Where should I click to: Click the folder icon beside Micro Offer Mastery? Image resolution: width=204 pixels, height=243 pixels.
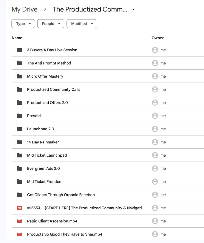[x=19, y=76]
